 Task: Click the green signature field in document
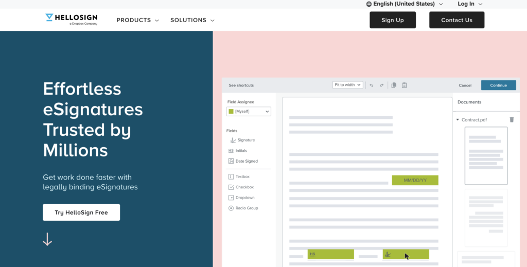coord(406,254)
